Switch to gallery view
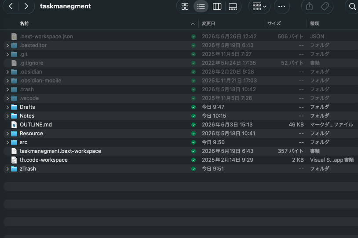The height and width of the screenshot is (238, 358). (x=233, y=7)
